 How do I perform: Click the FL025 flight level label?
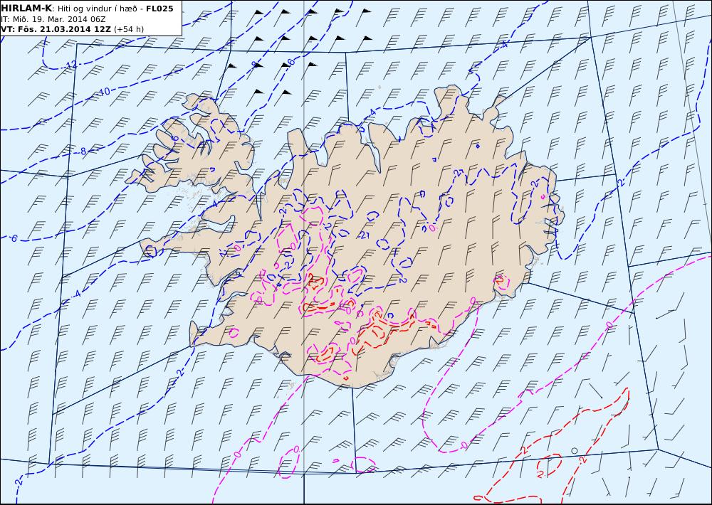tap(159, 9)
